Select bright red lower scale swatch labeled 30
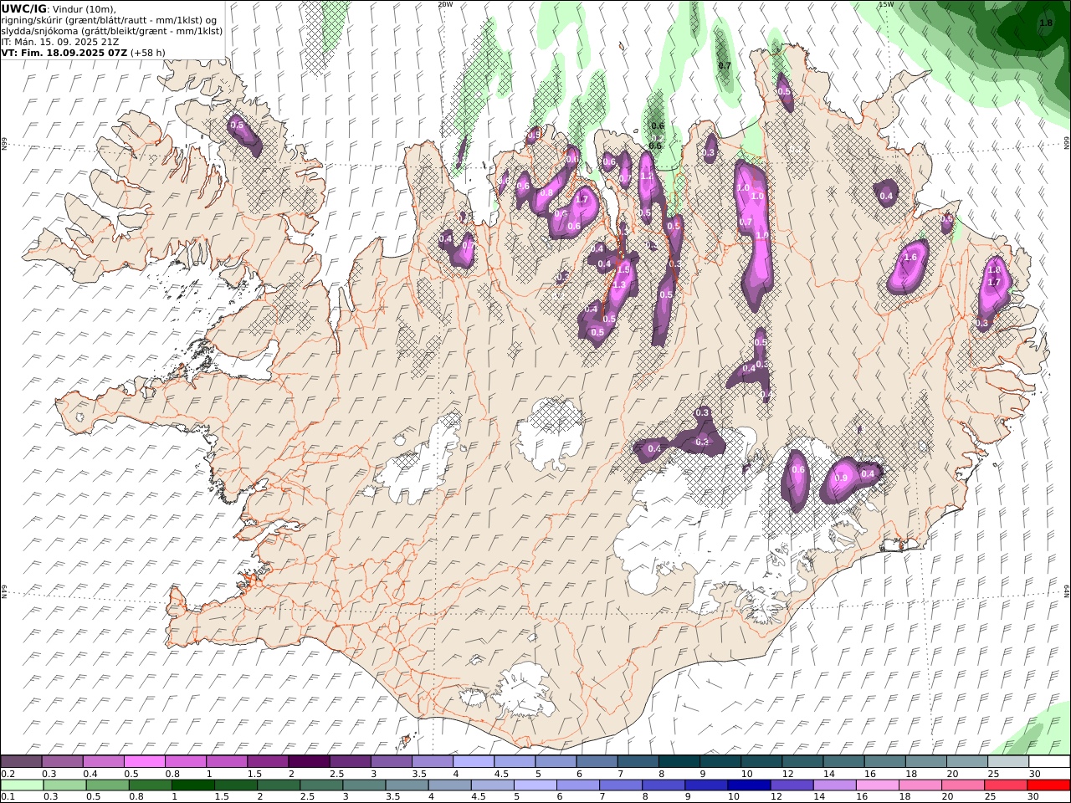 (1048, 785)
